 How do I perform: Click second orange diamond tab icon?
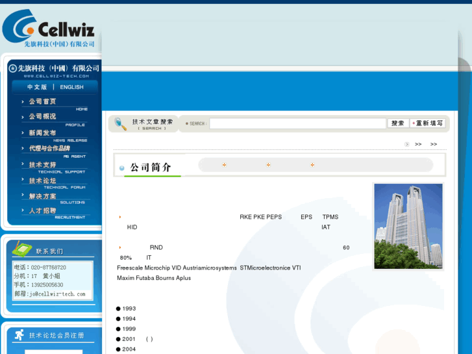(268, 165)
